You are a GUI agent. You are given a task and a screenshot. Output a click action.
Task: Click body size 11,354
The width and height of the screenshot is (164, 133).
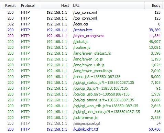pos(155,36)
